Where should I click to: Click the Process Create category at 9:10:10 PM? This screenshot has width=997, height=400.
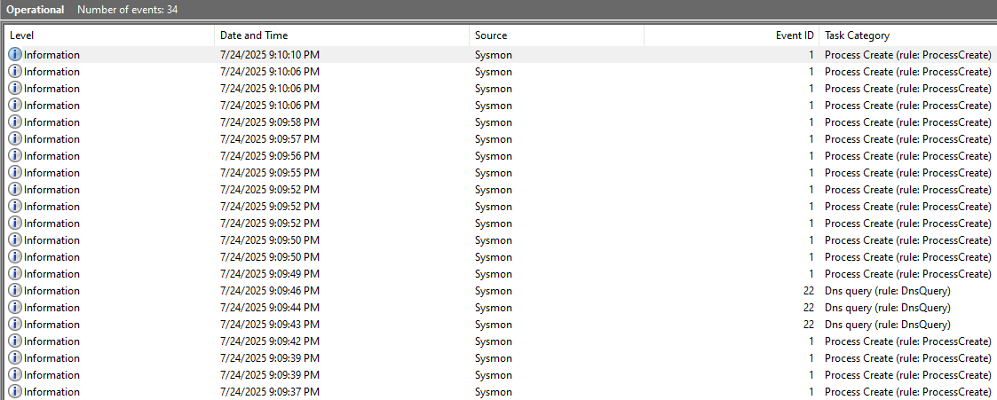[x=907, y=55]
